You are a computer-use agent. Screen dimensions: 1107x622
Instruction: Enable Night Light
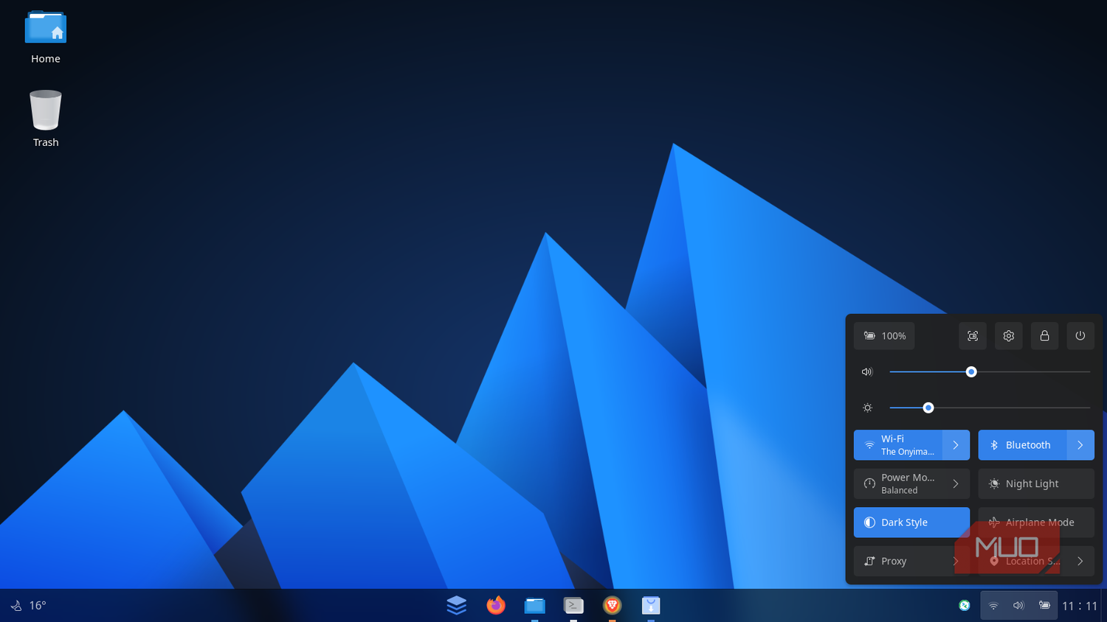[1036, 483]
